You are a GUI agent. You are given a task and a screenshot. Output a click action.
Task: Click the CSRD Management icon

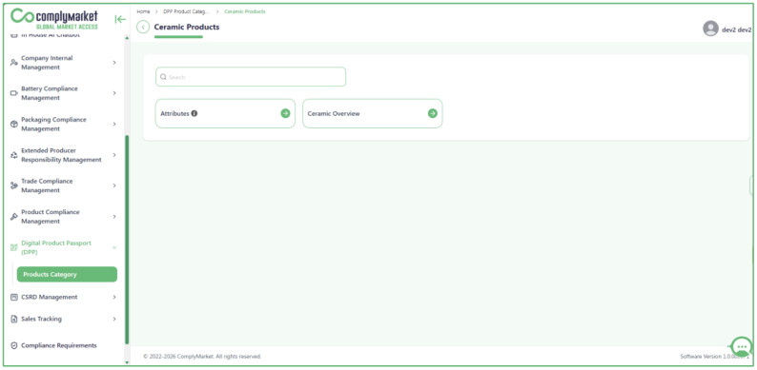(x=14, y=298)
